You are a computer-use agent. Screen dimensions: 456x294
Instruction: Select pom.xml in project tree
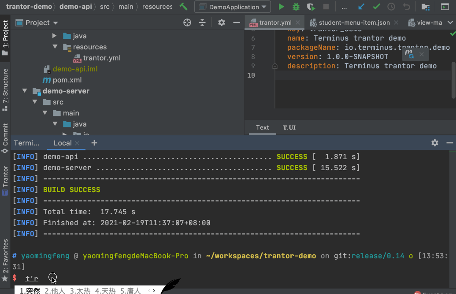click(x=67, y=80)
